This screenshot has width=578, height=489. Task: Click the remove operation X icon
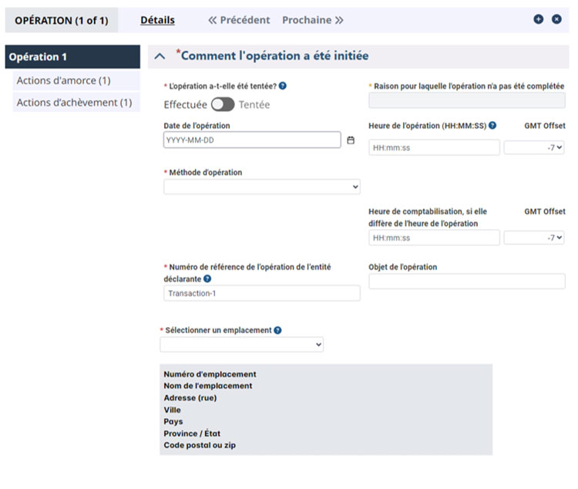(x=556, y=19)
